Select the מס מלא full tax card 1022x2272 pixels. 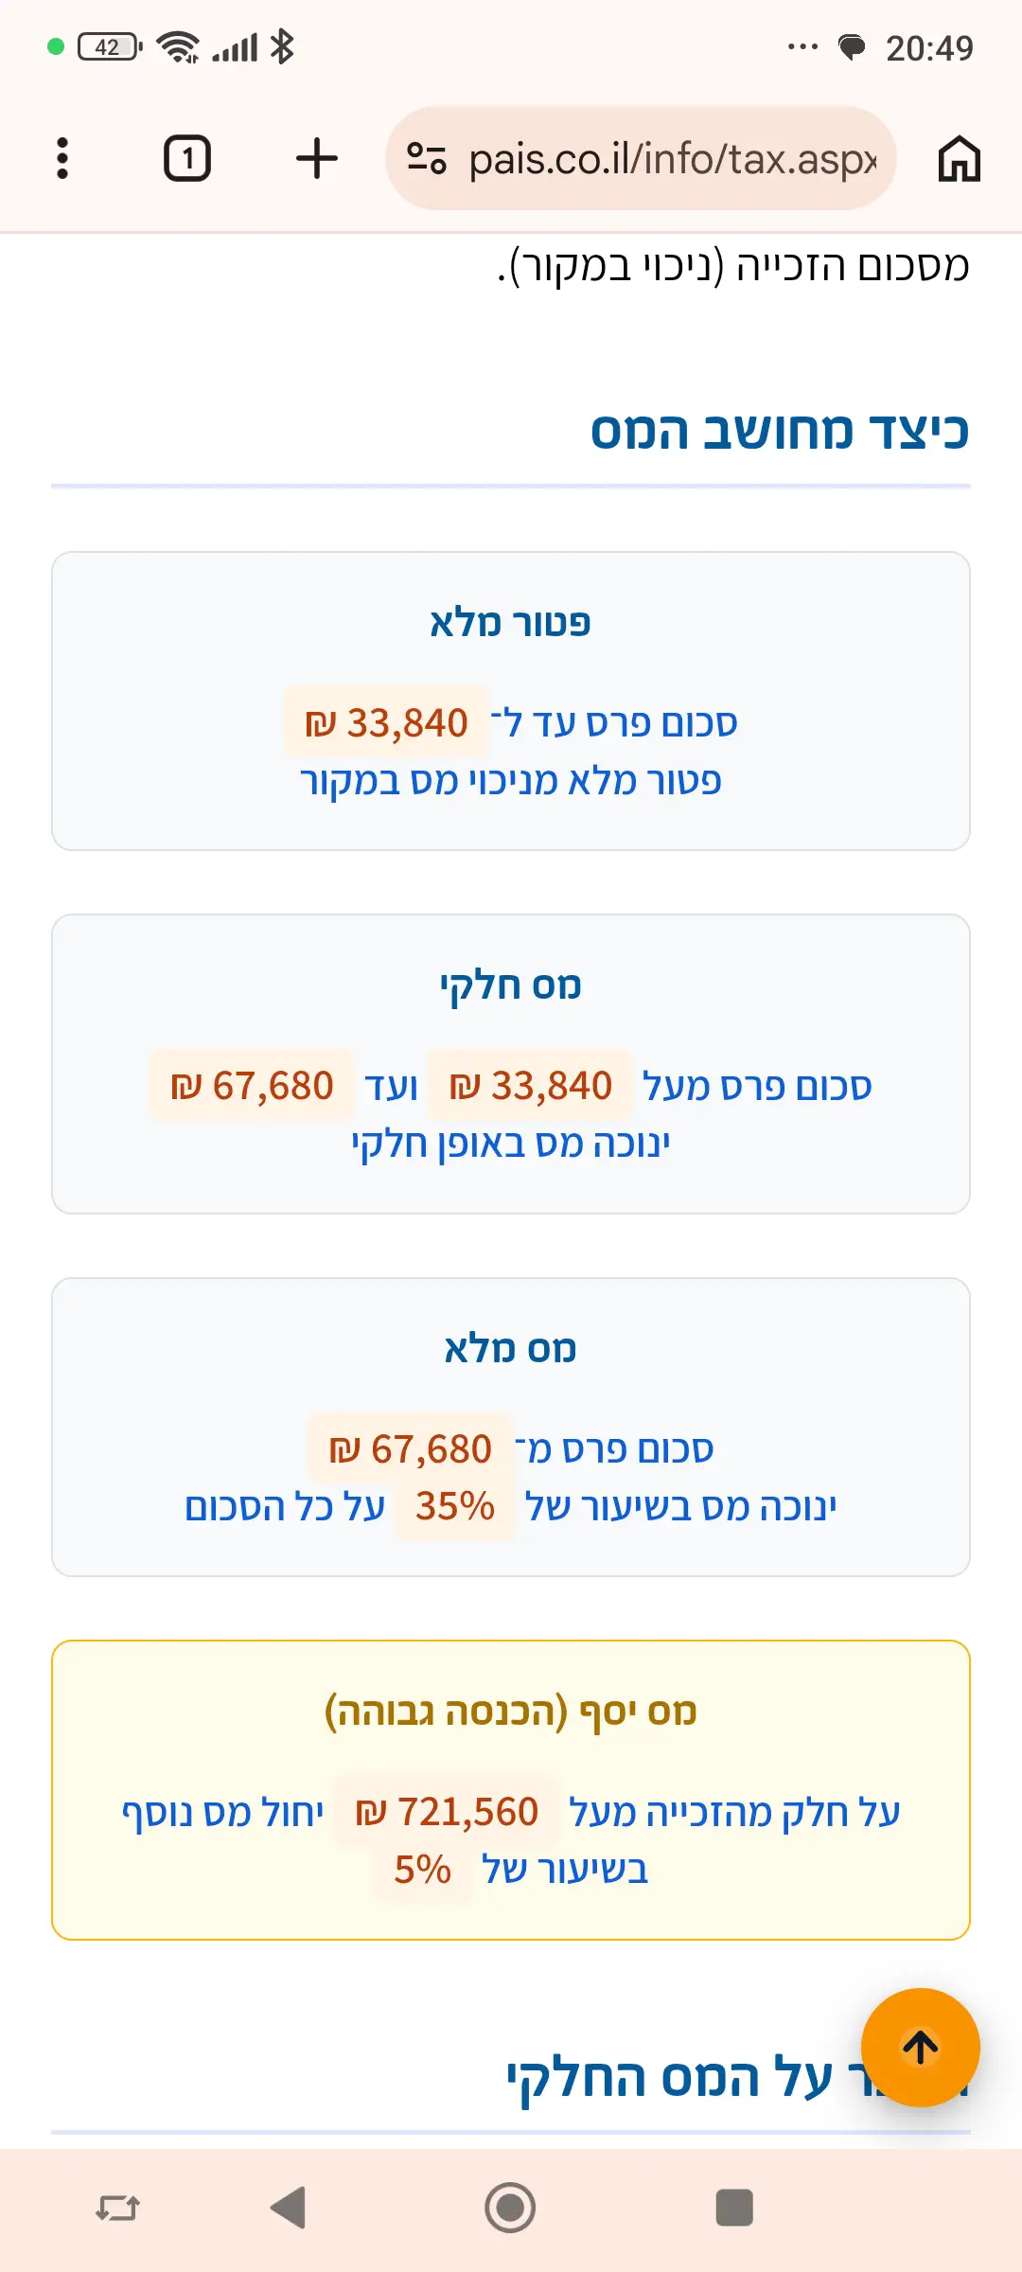pyautogui.click(x=511, y=1427)
